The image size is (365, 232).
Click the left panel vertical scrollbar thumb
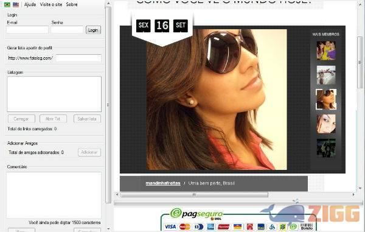(x=108, y=105)
